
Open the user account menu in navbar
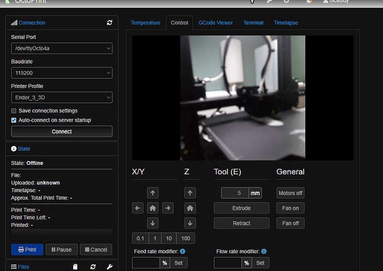click(x=336, y=1)
